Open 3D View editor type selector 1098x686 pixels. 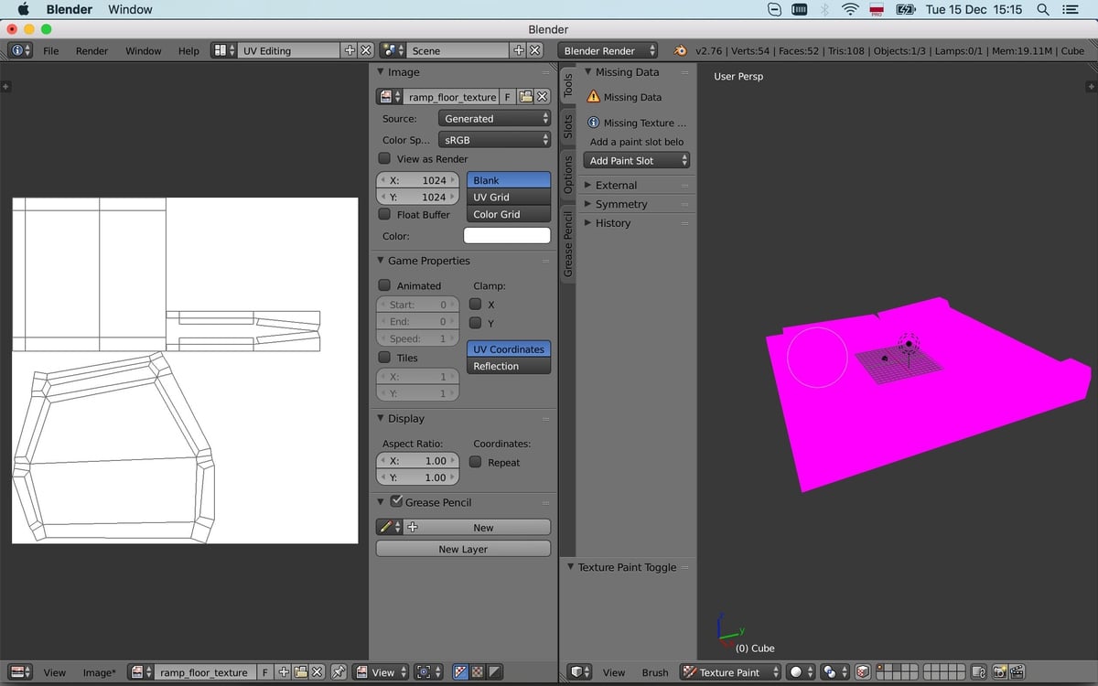click(x=577, y=671)
